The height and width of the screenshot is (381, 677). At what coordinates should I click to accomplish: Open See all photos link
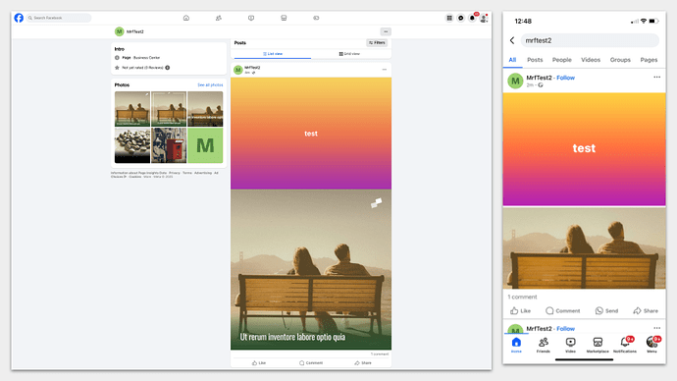[210, 85]
